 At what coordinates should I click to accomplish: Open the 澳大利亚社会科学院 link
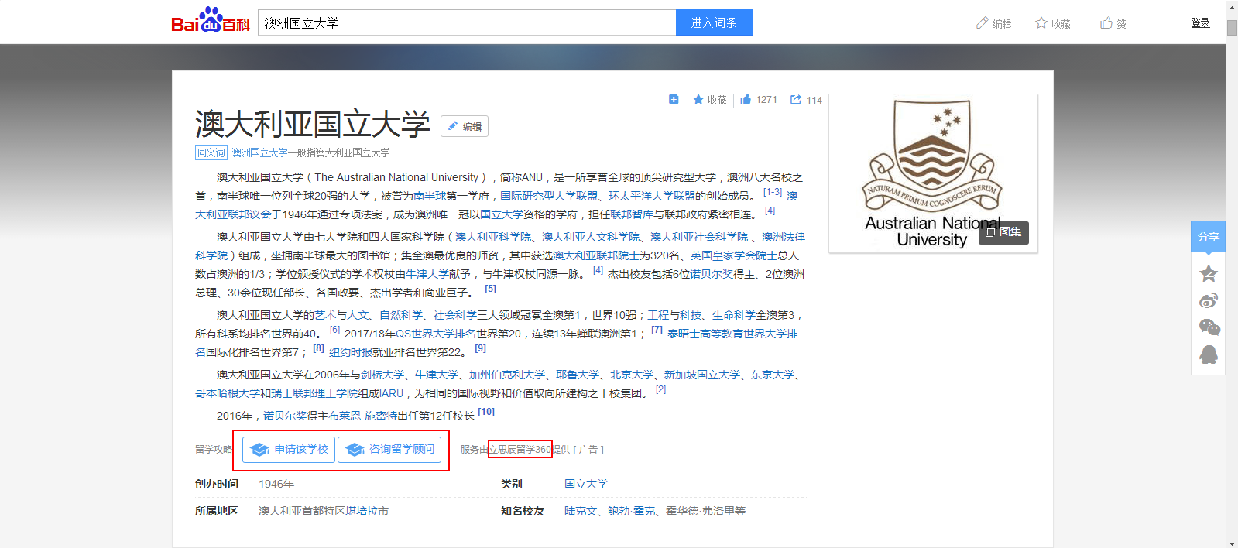699,237
